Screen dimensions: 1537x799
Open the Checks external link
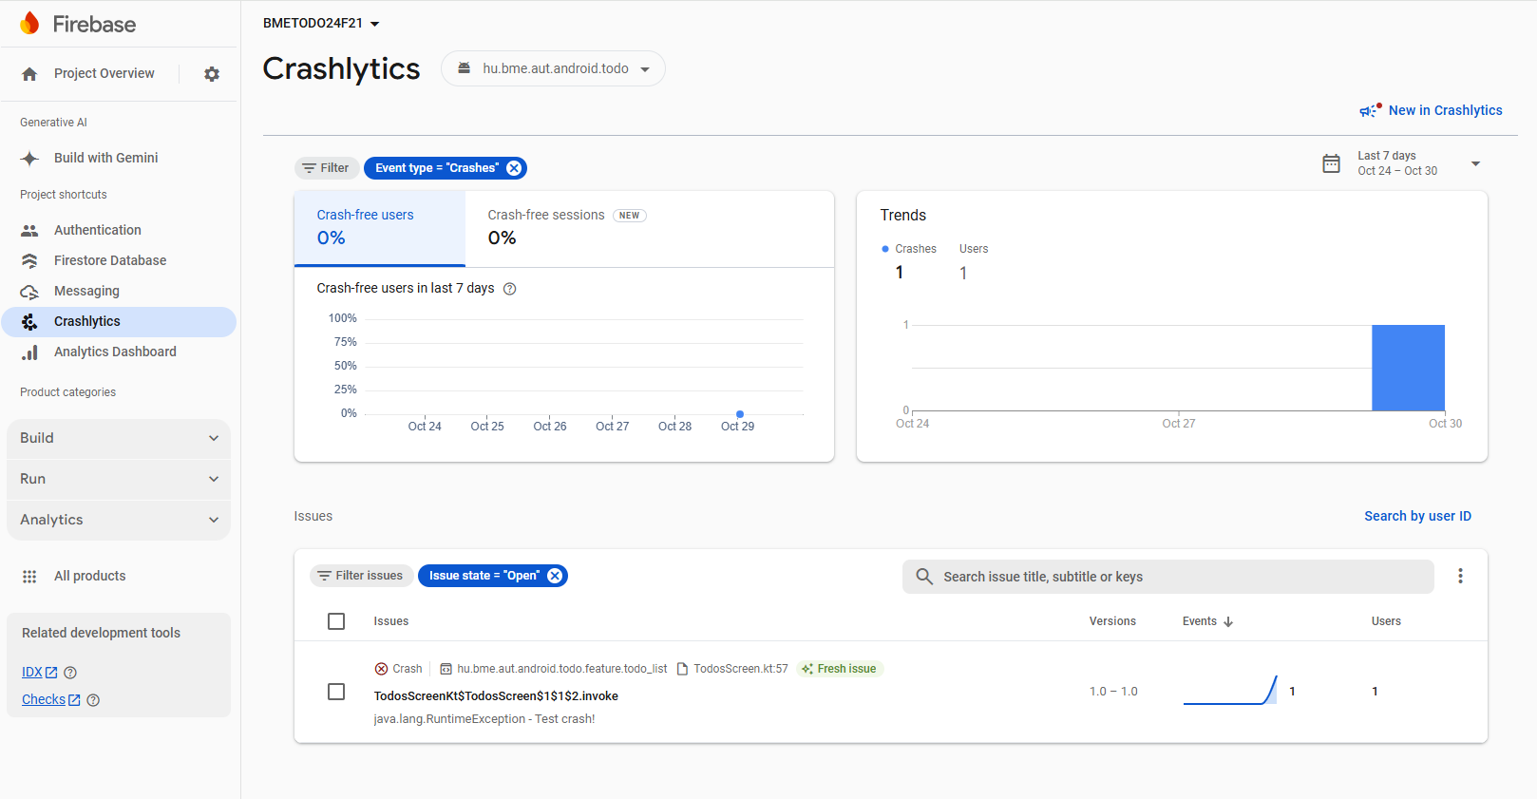(x=50, y=699)
